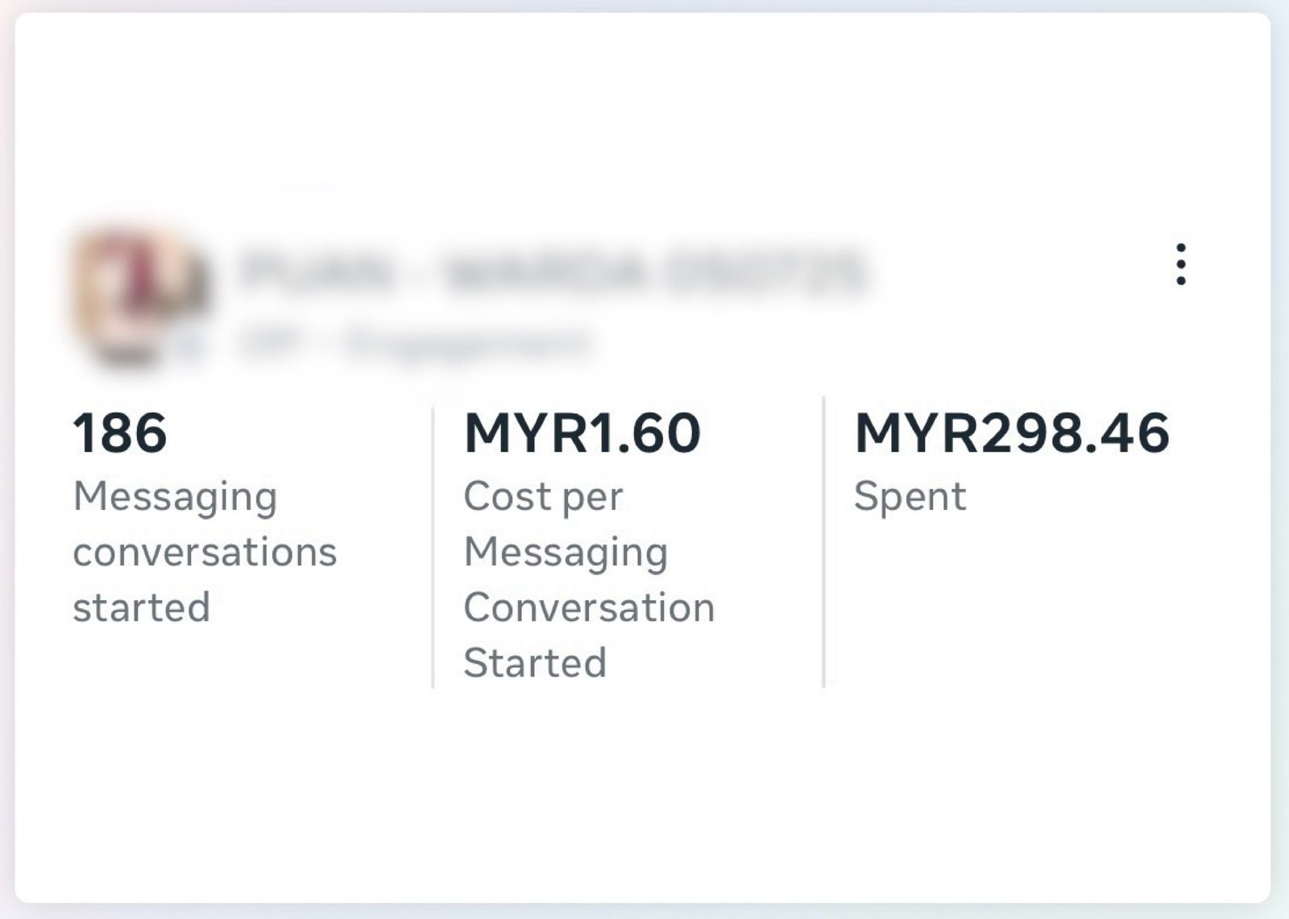This screenshot has width=1289, height=919.
Task: Click the lowercase word "conversations"
Action: coord(205,553)
